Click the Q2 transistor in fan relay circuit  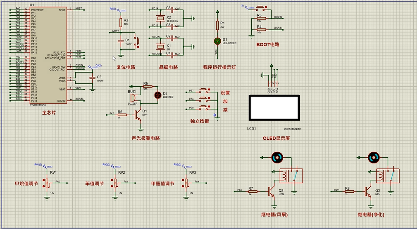point(271,191)
